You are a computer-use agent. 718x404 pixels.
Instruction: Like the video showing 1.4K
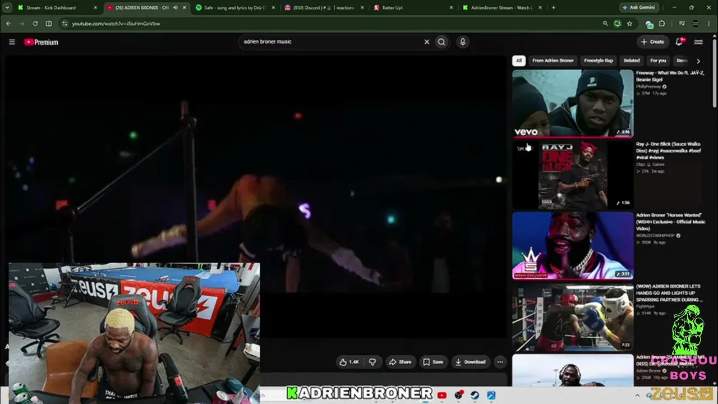point(349,362)
